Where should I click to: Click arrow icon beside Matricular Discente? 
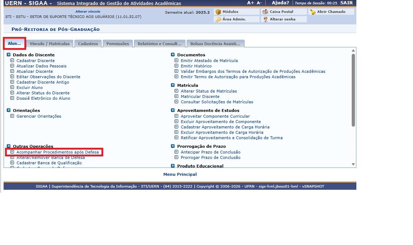[176, 96]
